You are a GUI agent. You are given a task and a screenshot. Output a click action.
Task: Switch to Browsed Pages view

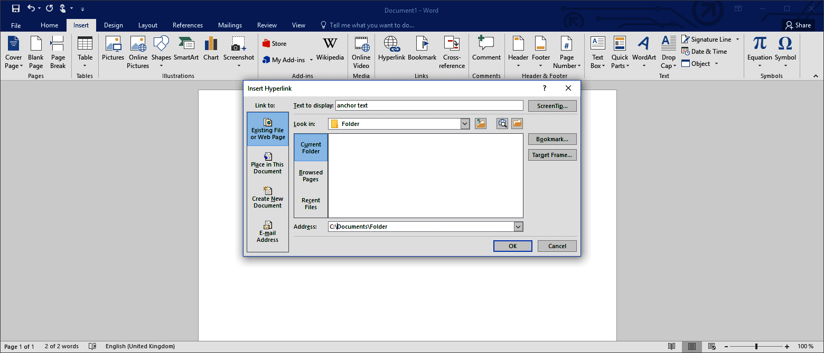coord(310,175)
